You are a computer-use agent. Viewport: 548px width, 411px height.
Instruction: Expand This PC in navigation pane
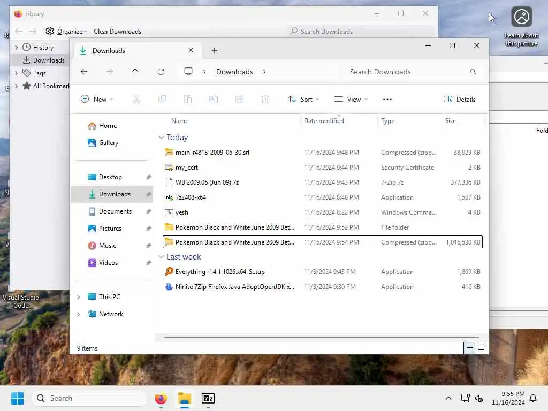79,297
